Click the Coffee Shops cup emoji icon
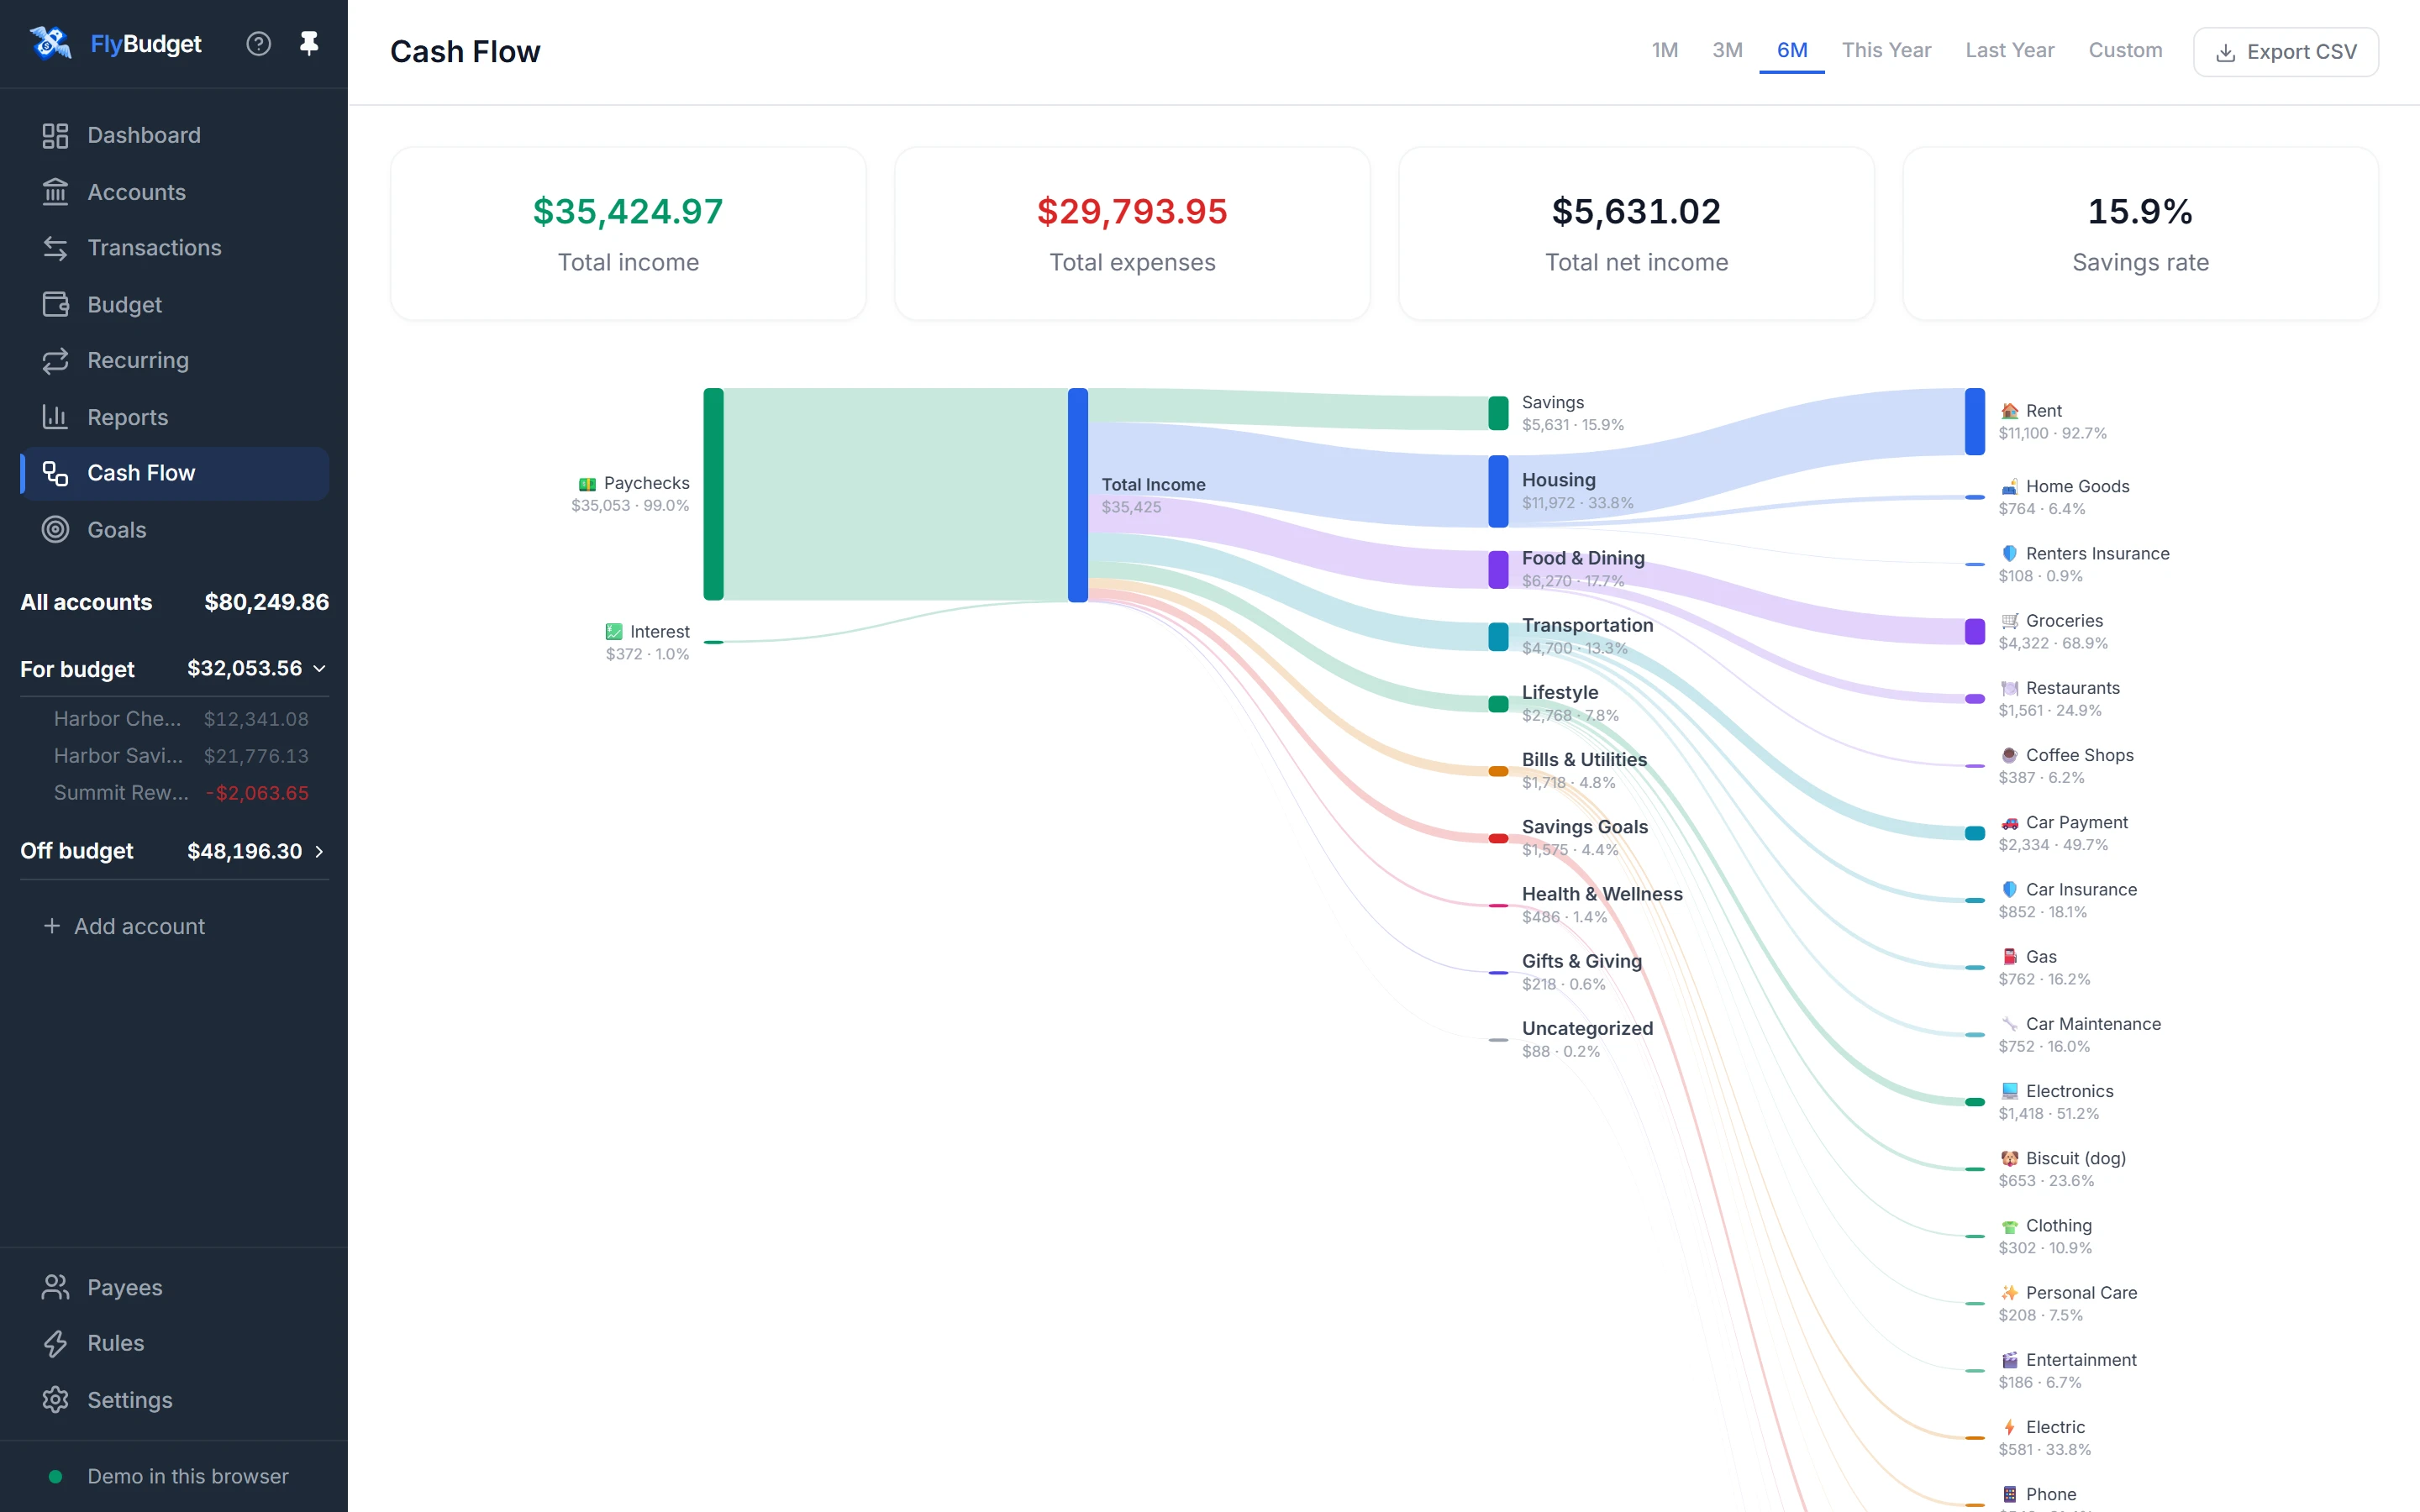 point(2009,755)
